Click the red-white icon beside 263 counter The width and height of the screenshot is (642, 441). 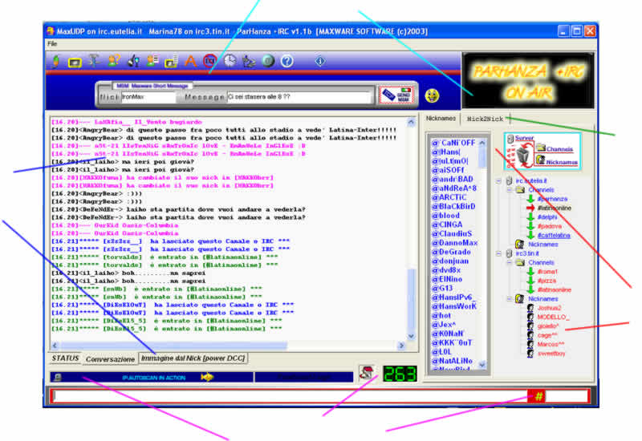tap(368, 373)
